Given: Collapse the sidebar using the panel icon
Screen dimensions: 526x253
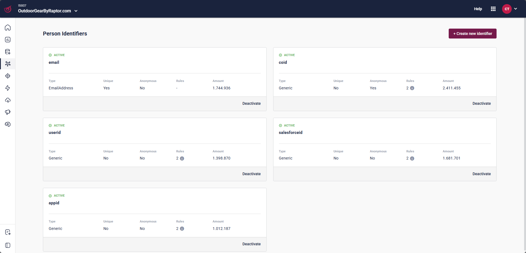Looking at the screenshot, I should pos(8,245).
